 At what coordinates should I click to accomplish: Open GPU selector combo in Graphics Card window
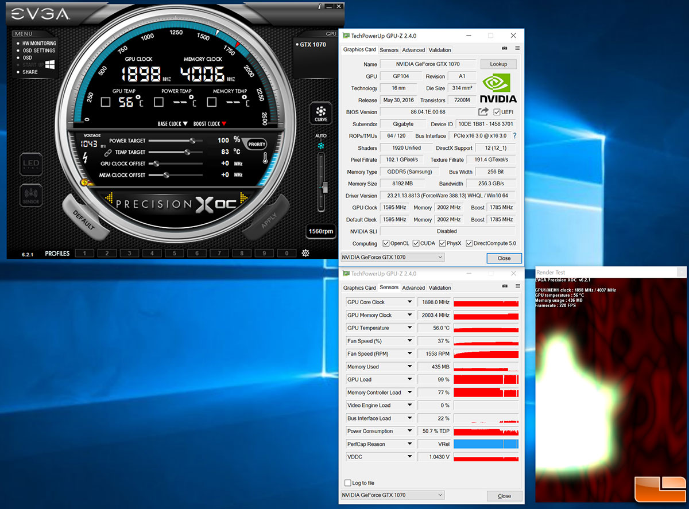click(393, 258)
